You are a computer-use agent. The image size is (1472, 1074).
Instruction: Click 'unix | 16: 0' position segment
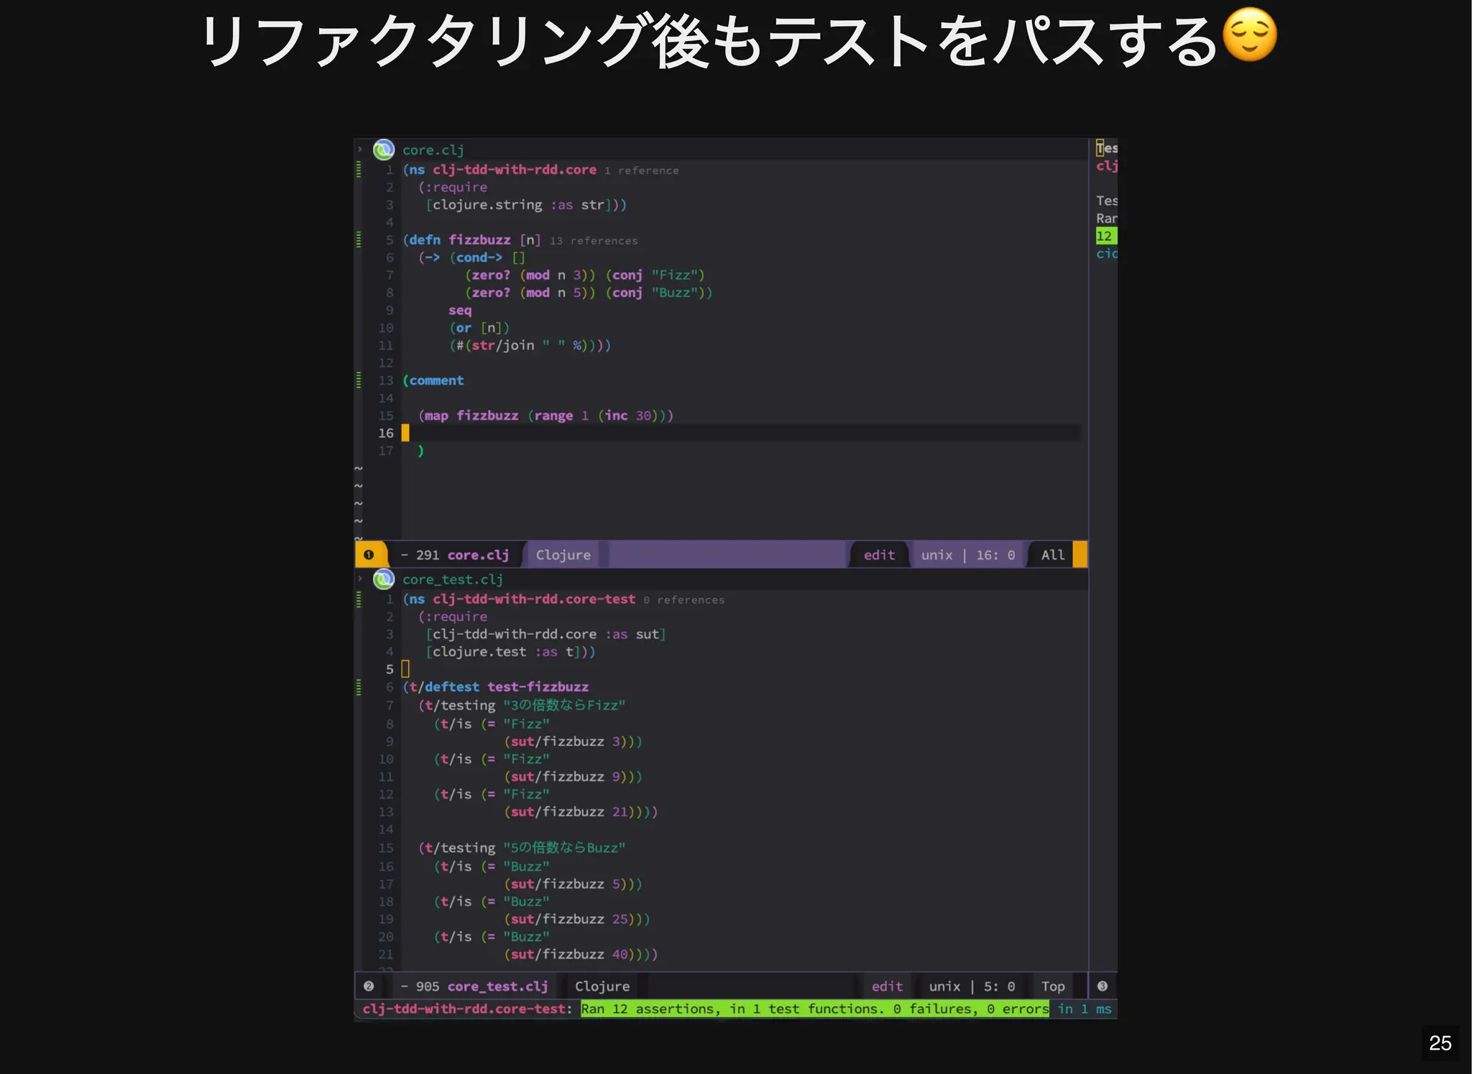tap(968, 555)
